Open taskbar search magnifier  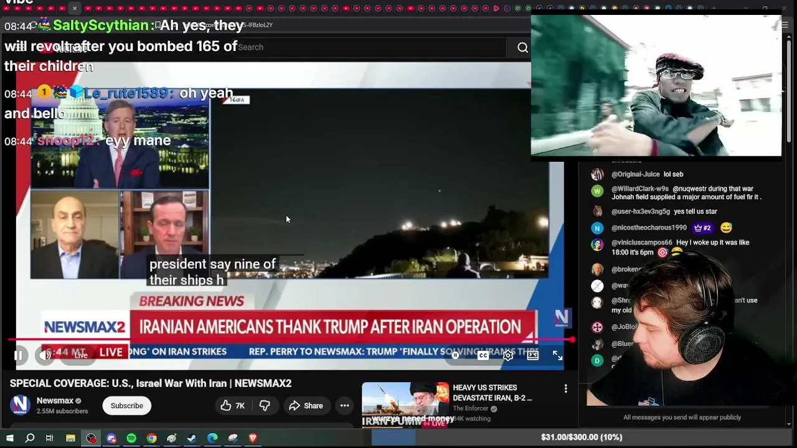[29, 438]
